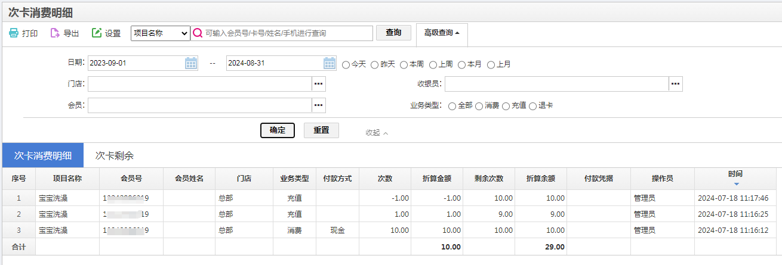Click the 项目名称 column header
The width and height of the screenshot is (782, 265).
[x=67, y=179]
